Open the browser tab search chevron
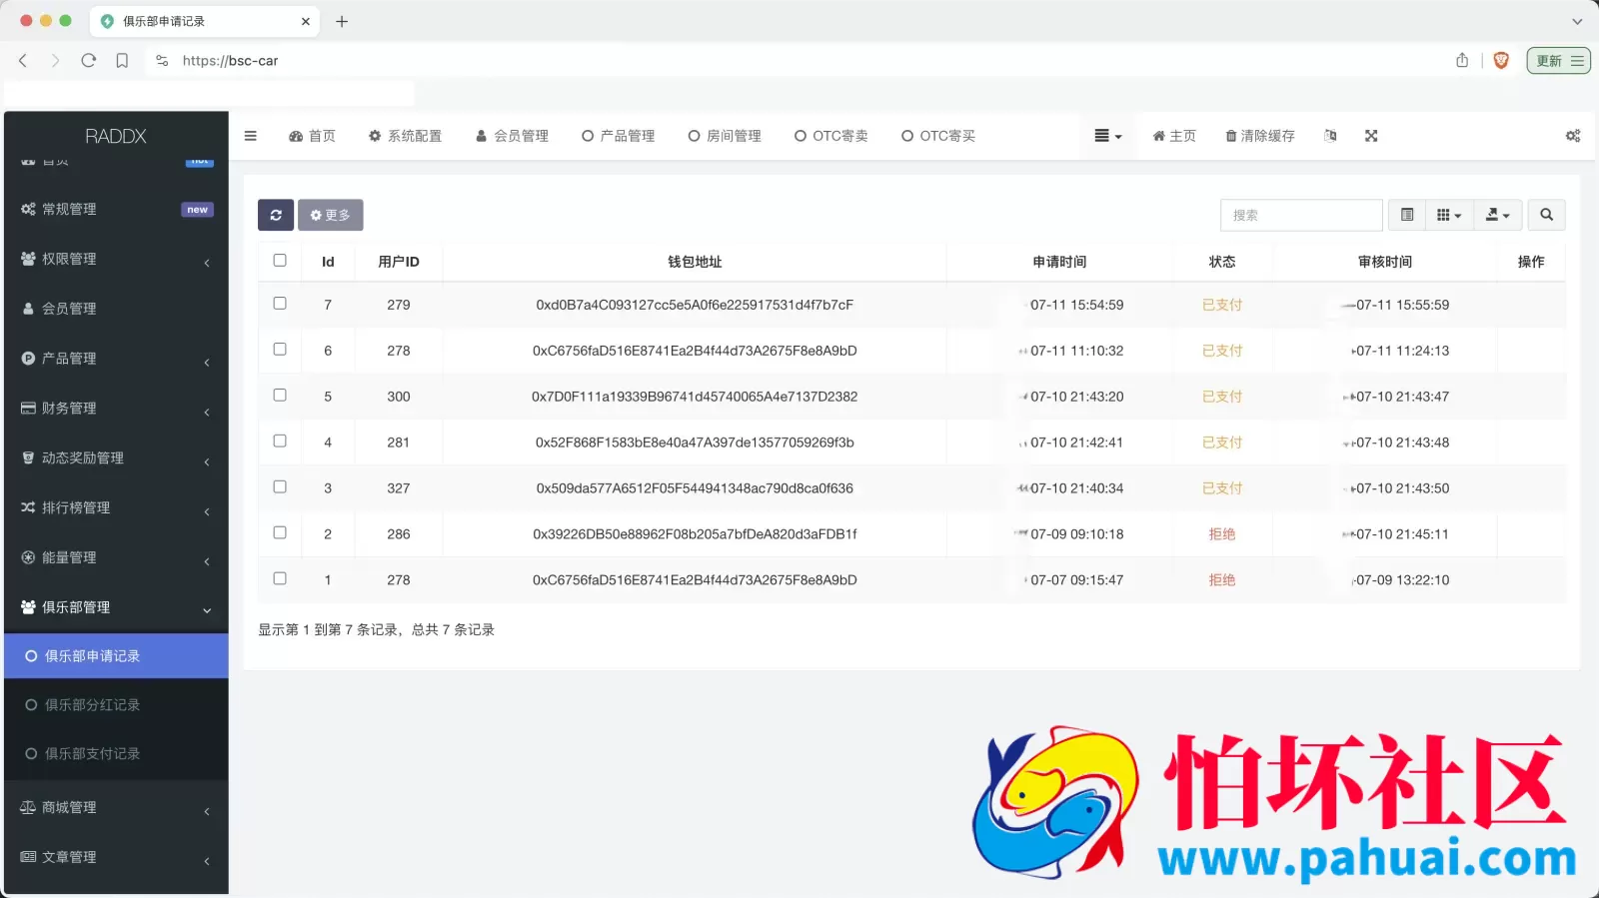 [x=1577, y=21]
